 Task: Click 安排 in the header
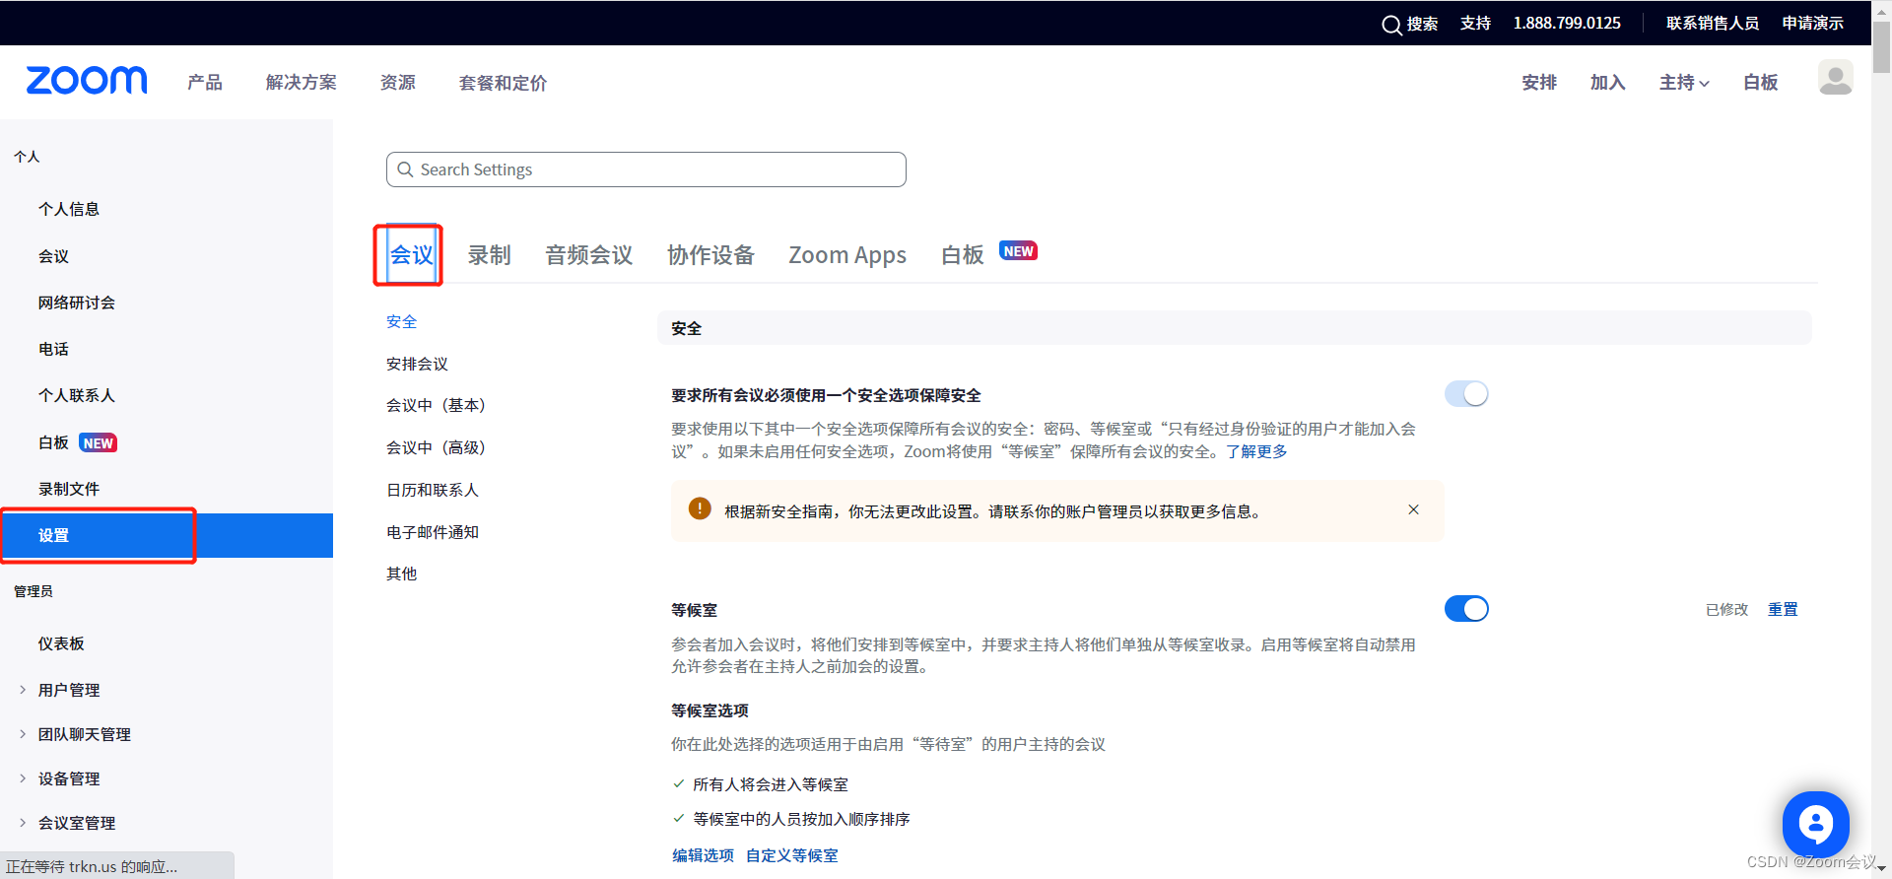[1539, 83]
